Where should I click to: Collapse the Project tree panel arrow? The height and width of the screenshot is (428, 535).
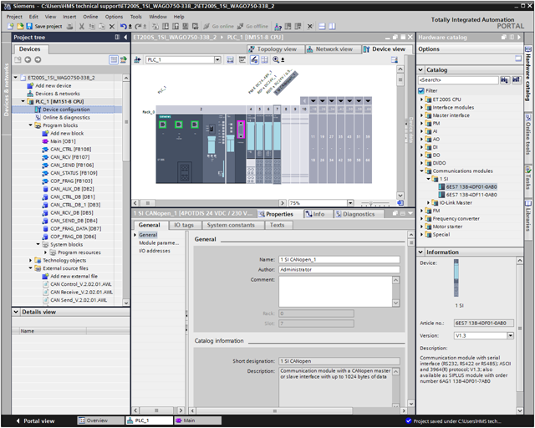coord(125,38)
